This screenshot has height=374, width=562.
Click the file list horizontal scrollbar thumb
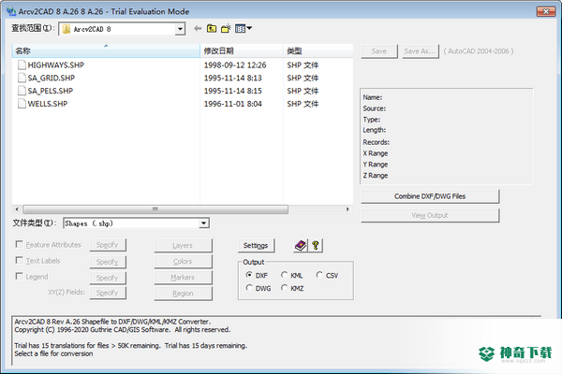coord(155,209)
